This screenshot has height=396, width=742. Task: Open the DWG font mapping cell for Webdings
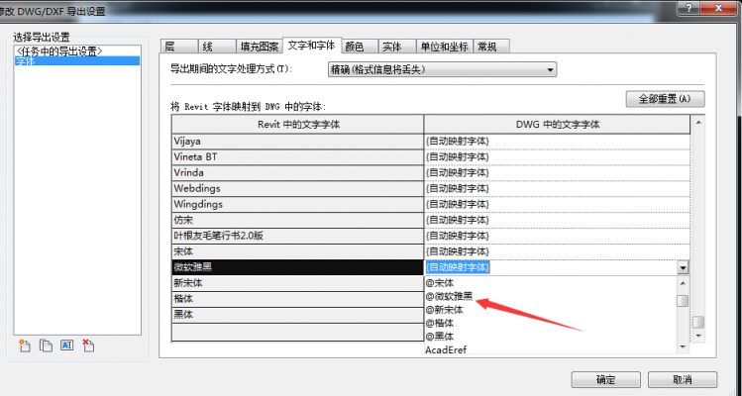(557, 188)
